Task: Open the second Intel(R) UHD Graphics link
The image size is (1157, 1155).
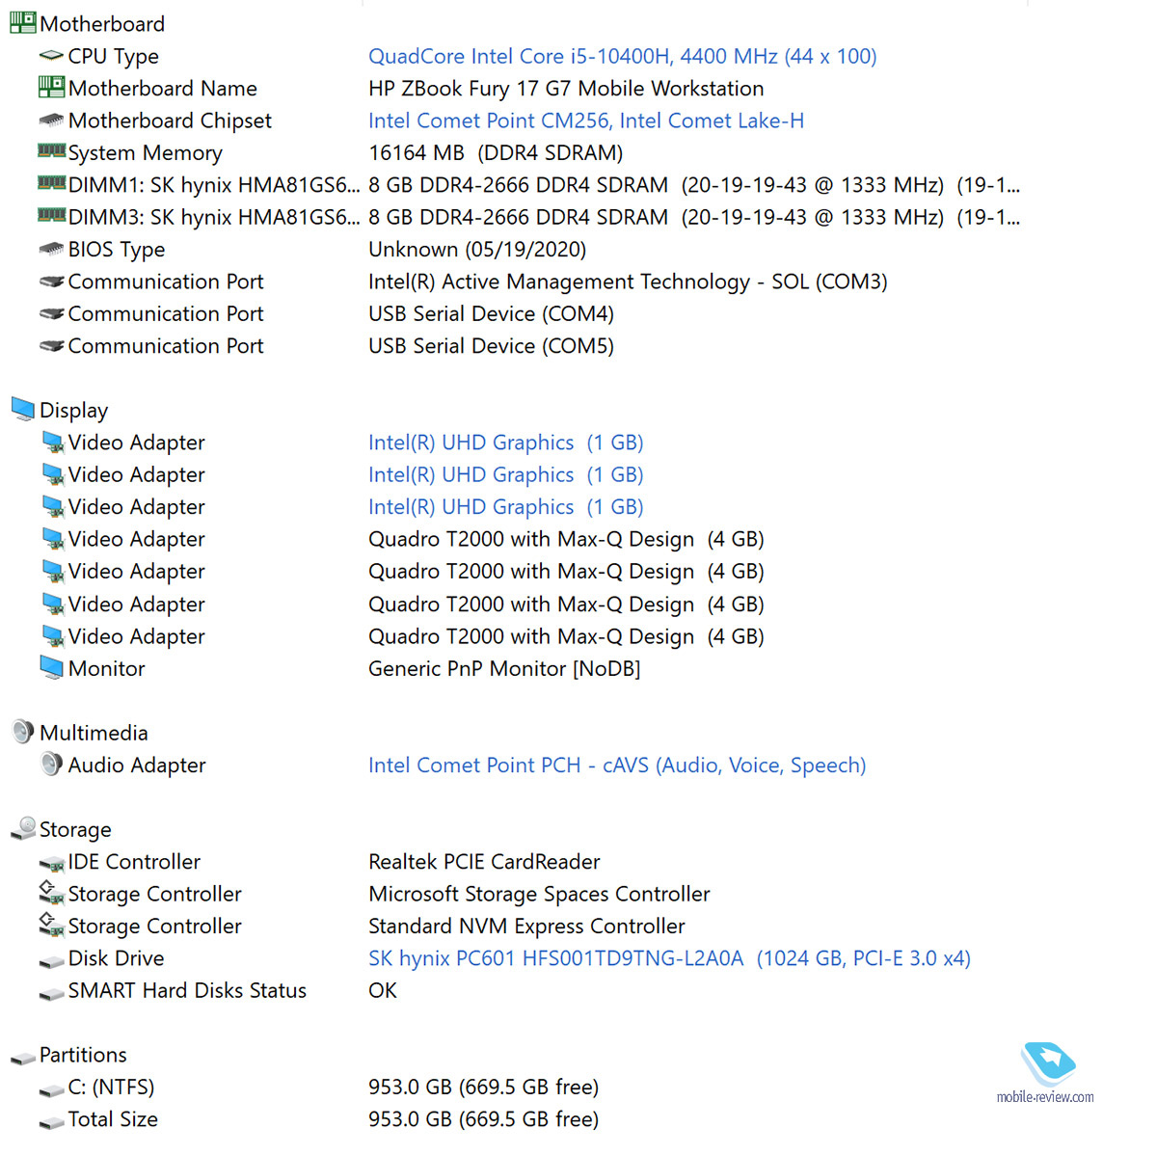Action: pos(505,474)
